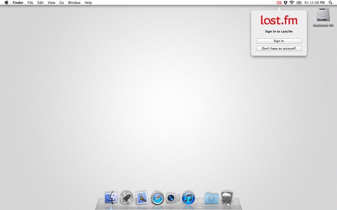
Task: Click the Last.fm menu bar icon
Action: coord(279,3)
